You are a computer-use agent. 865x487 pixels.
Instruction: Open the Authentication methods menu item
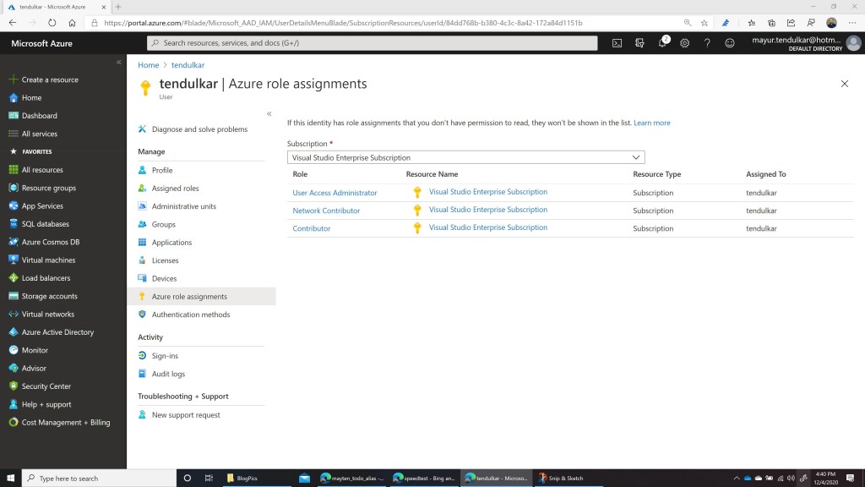(x=190, y=315)
